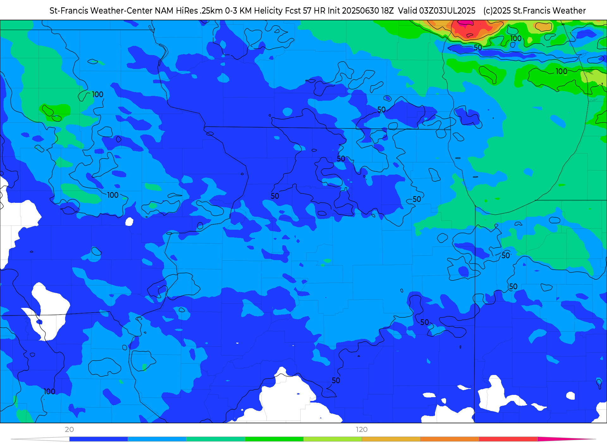Screen dimensions: 607x443
Task: Click the amber-yellow color bar segment
Action: pos(391,439)
